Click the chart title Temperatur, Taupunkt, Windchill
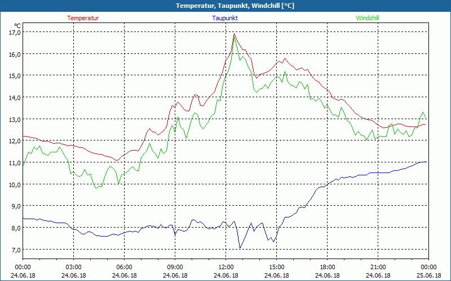 click(x=235, y=6)
